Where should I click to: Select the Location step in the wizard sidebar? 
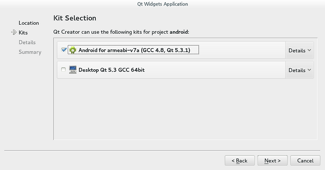pos(29,23)
